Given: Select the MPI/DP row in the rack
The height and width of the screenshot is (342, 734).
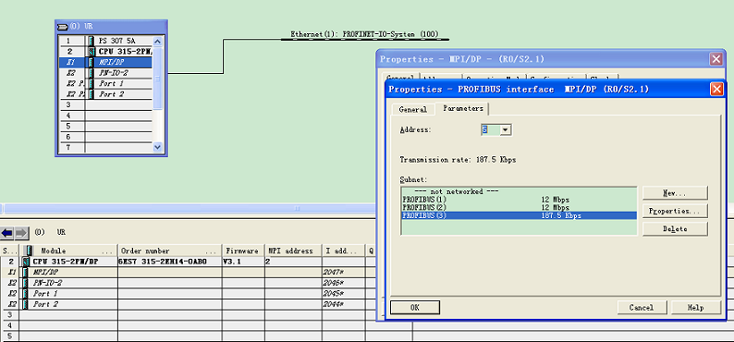Looking at the screenshot, I should pyautogui.click(x=104, y=62).
